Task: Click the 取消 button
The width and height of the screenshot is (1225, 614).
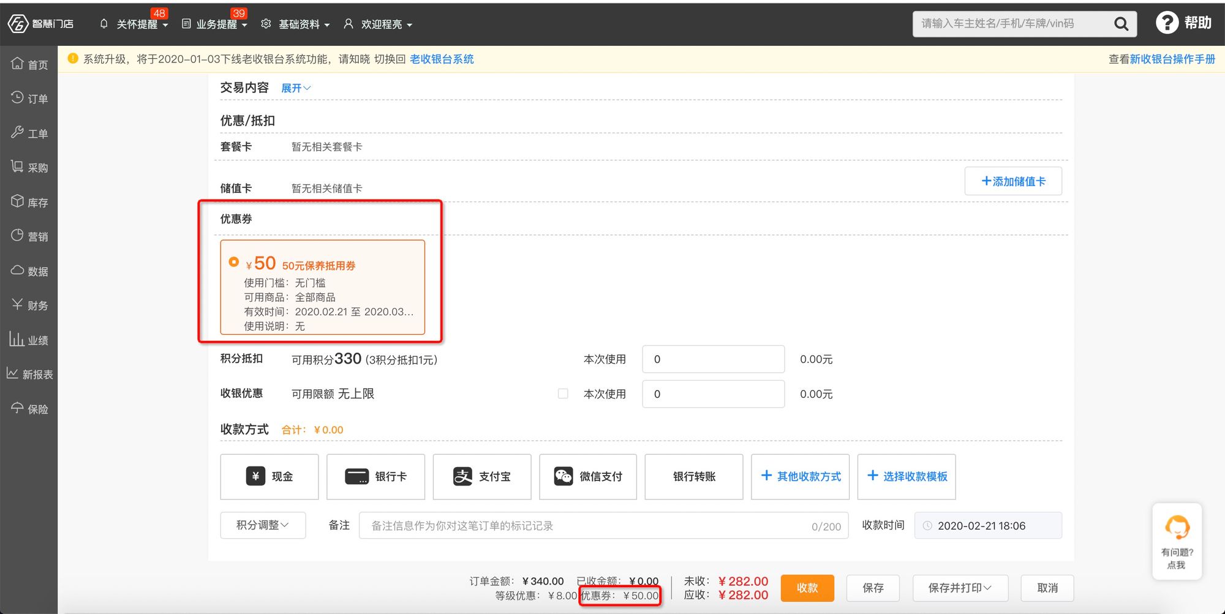Action: coord(1047,588)
